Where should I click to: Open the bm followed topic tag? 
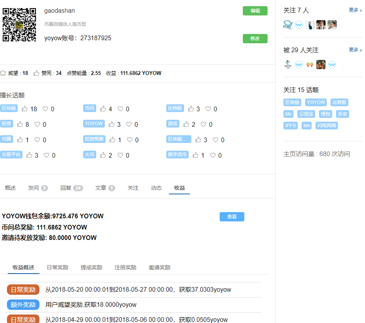click(307, 126)
